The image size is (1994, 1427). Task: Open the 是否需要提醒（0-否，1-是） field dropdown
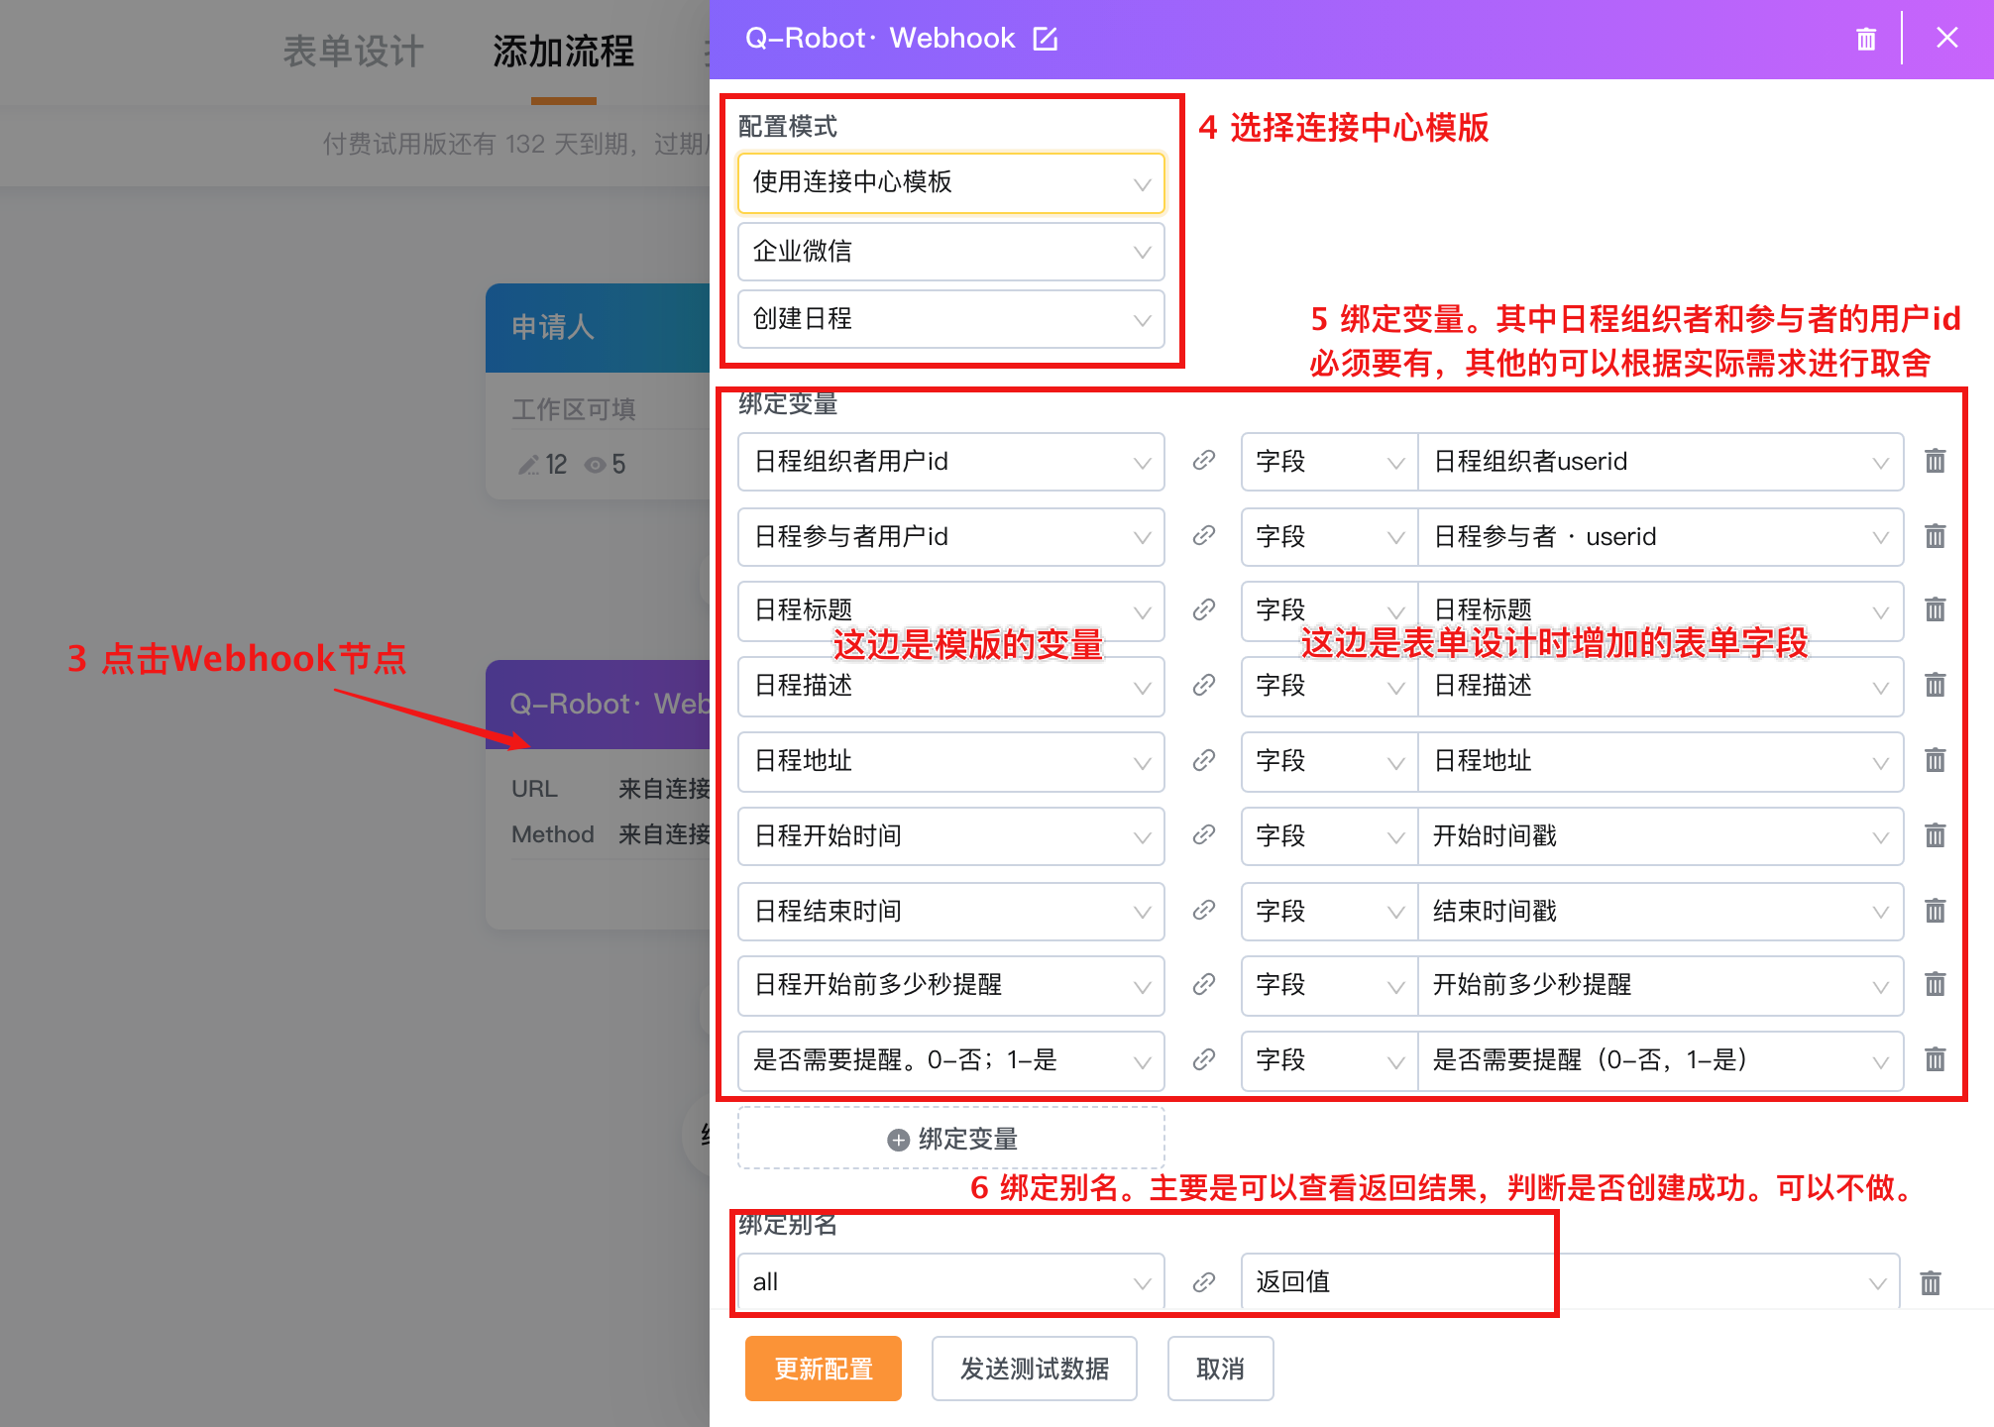1661,1060
